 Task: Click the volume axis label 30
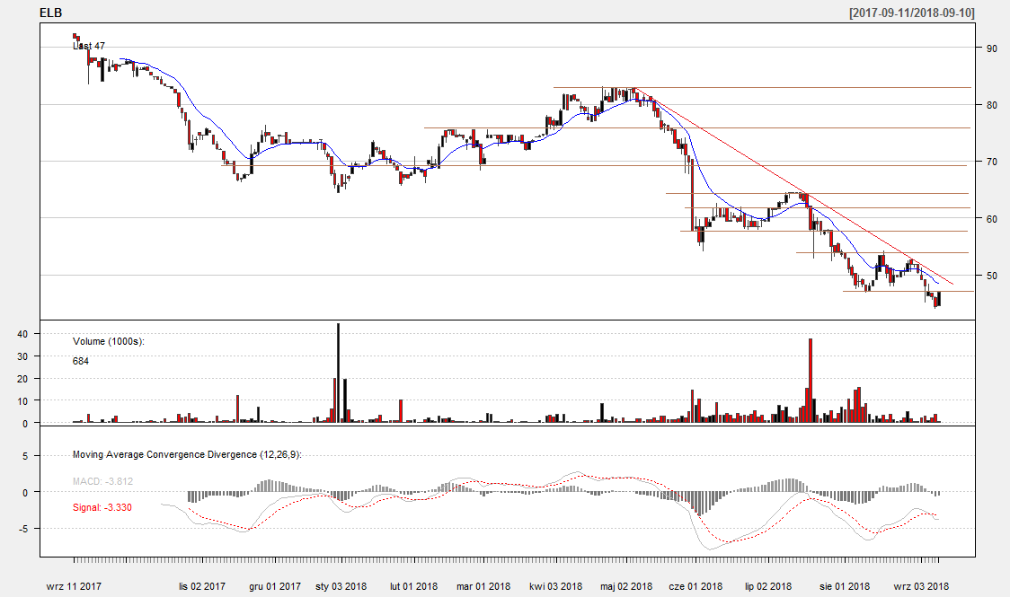22,356
